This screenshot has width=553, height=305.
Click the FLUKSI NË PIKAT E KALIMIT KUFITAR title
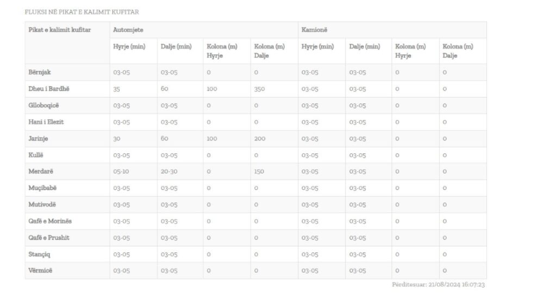(x=82, y=12)
